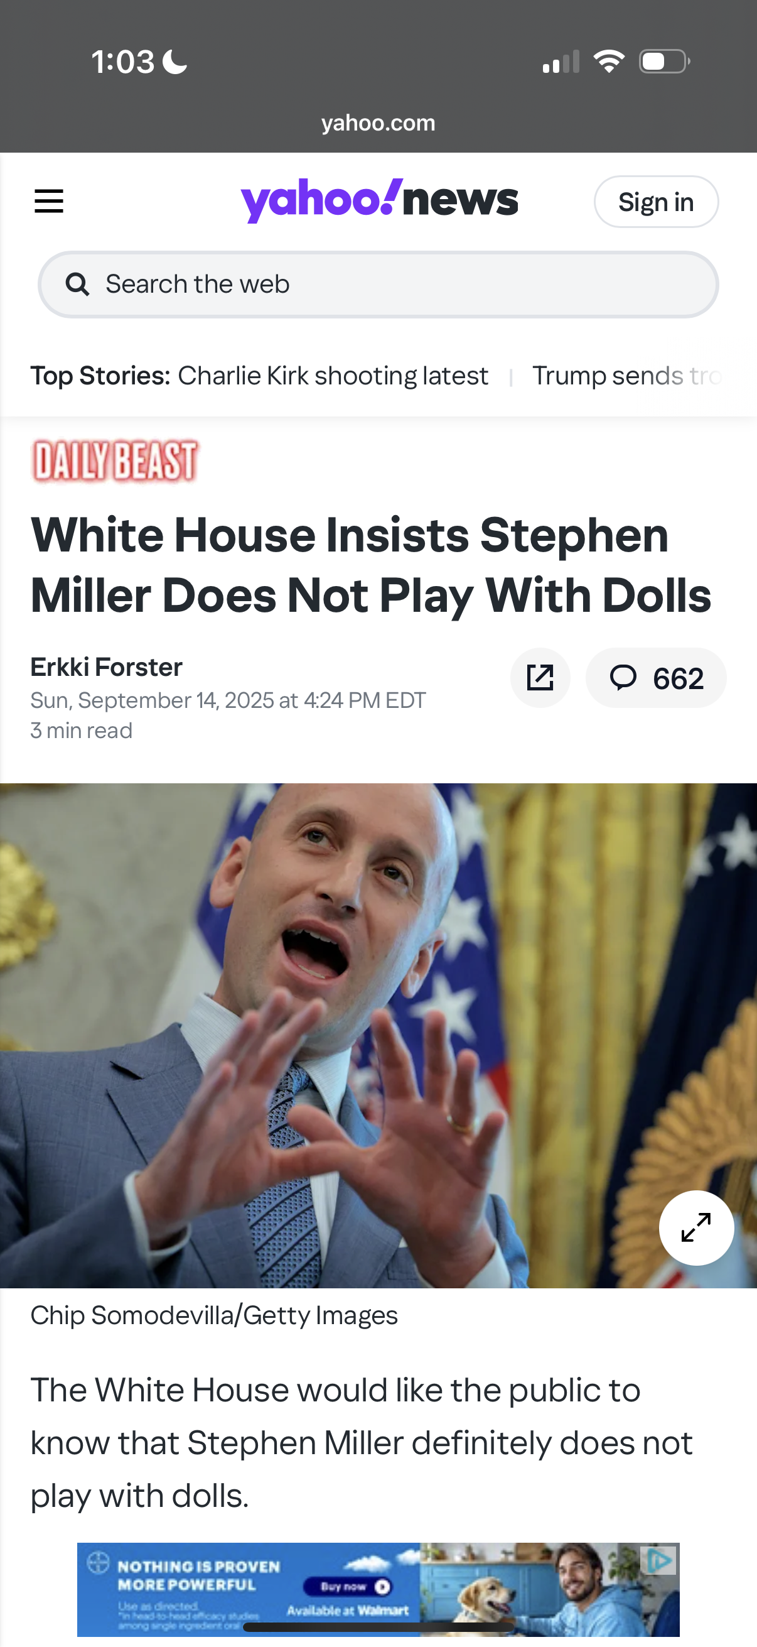Expand the article photo to fullscreen
Screen dimensions: 757x1647
[x=696, y=1227]
